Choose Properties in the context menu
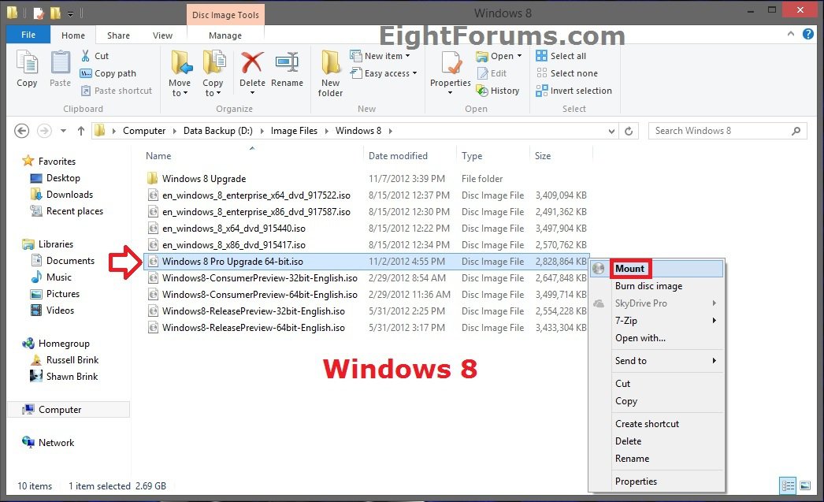Image resolution: width=824 pixels, height=502 pixels. pyautogui.click(x=656, y=481)
